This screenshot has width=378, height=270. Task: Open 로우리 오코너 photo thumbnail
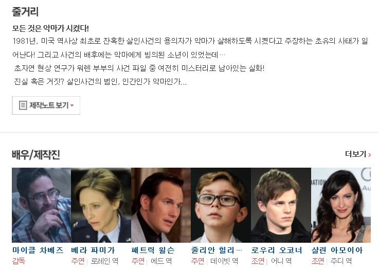pos(281,205)
